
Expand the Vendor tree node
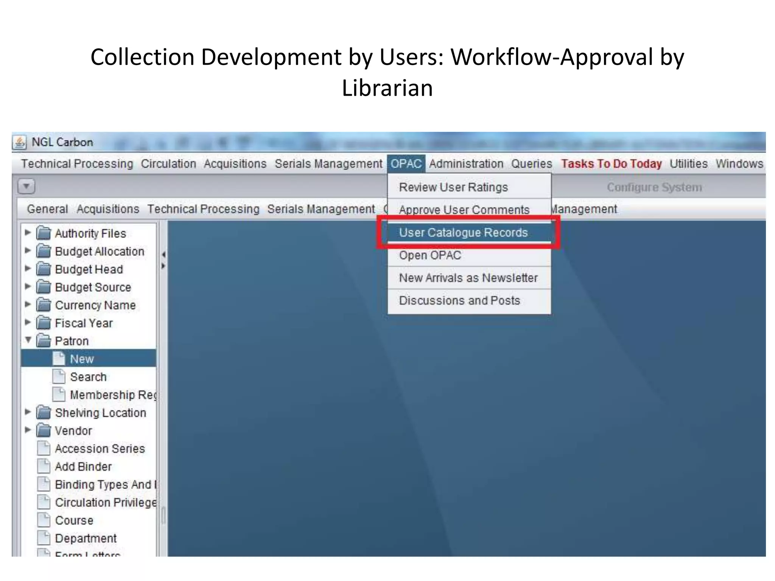click(28, 430)
